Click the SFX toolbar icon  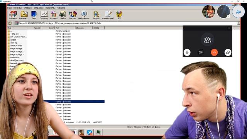pyautogui.click(x=119, y=15)
